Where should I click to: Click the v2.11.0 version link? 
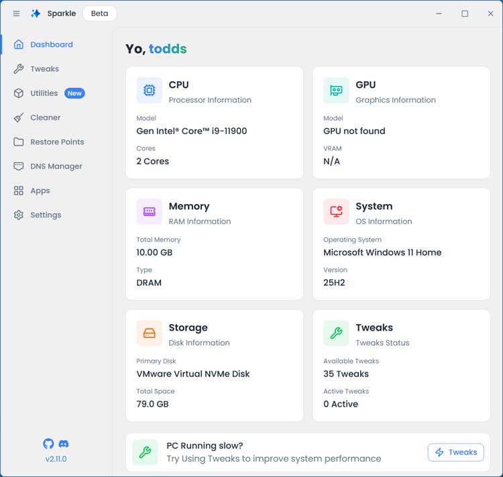[x=56, y=459]
